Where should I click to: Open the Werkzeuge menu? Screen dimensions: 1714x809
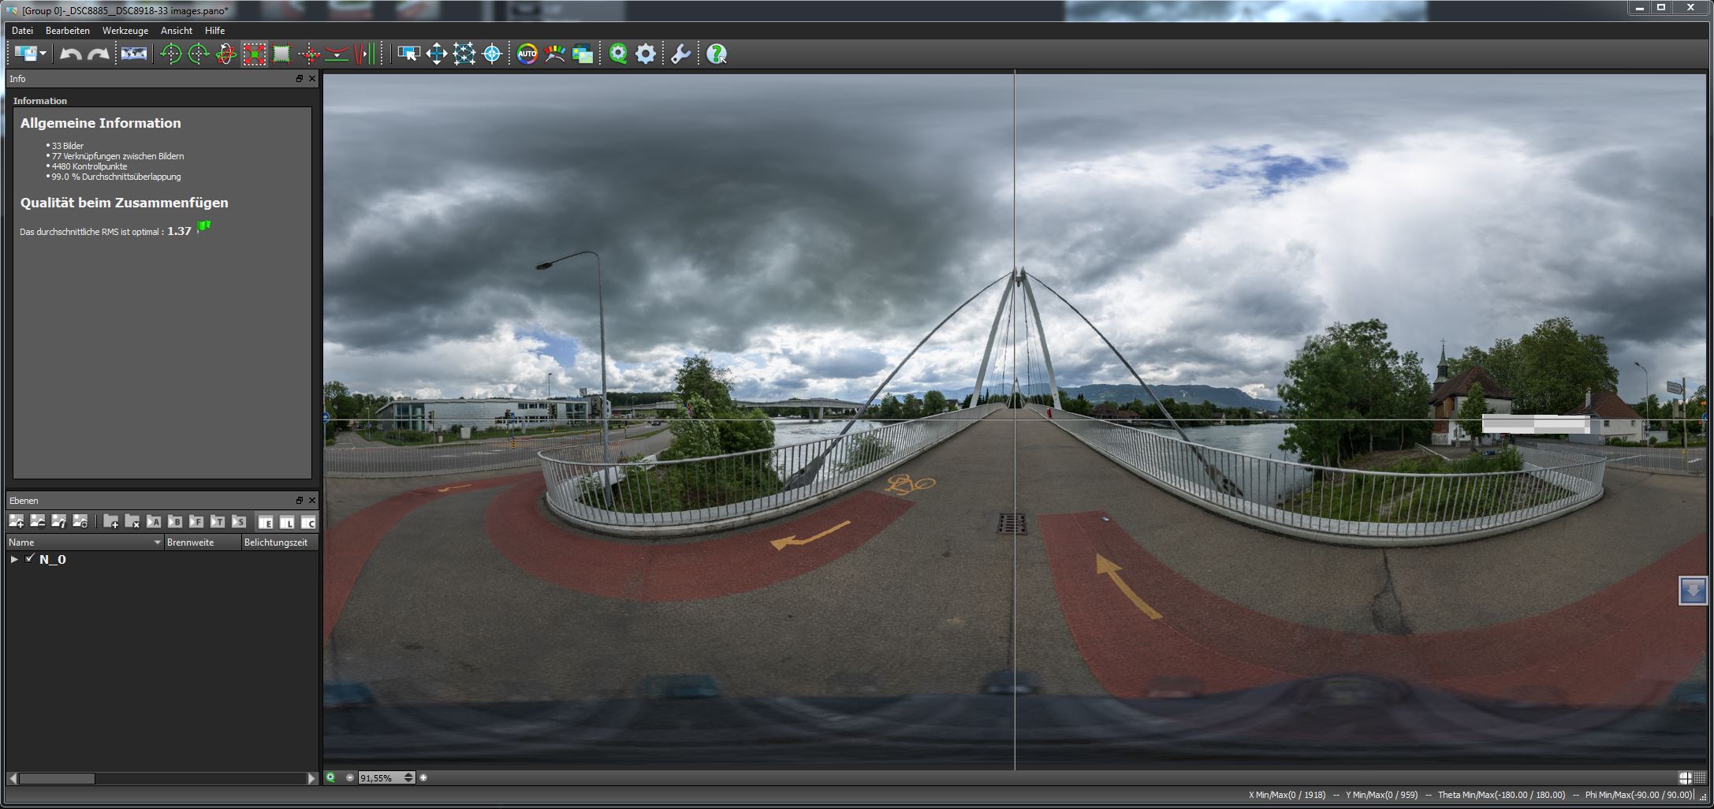tap(125, 31)
